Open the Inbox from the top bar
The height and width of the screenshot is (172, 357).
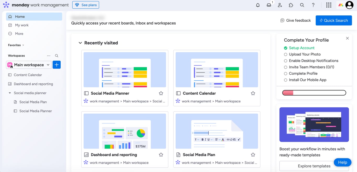(x=269, y=5)
